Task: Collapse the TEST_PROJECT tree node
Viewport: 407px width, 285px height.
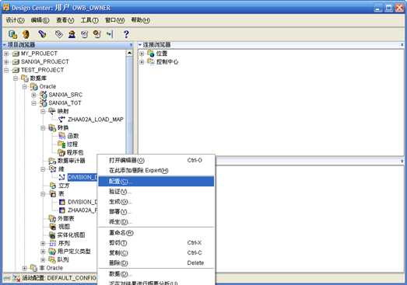Action: click(6, 70)
